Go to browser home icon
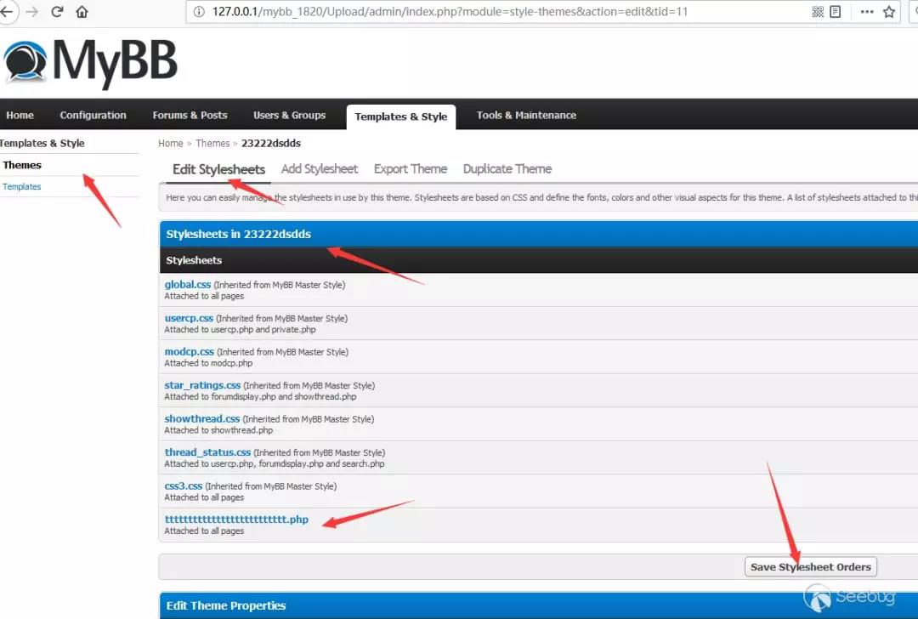This screenshot has width=918, height=619. [x=82, y=12]
